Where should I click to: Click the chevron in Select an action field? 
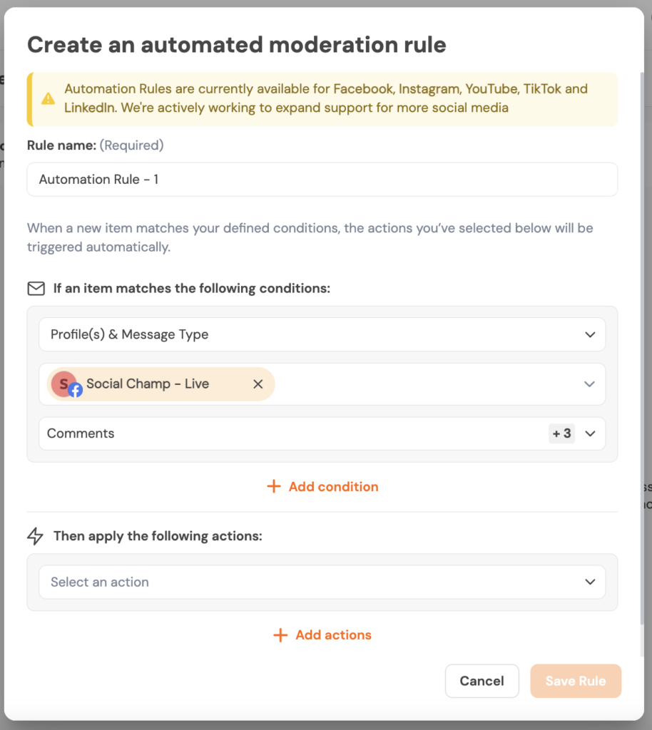click(x=590, y=582)
